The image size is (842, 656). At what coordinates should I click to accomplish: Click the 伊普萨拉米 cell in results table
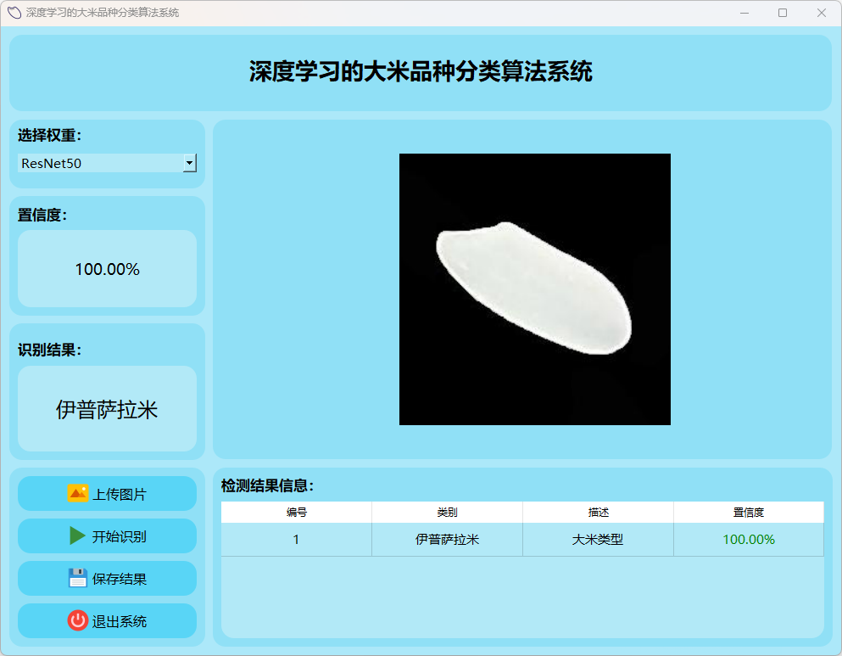click(x=447, y=540)
